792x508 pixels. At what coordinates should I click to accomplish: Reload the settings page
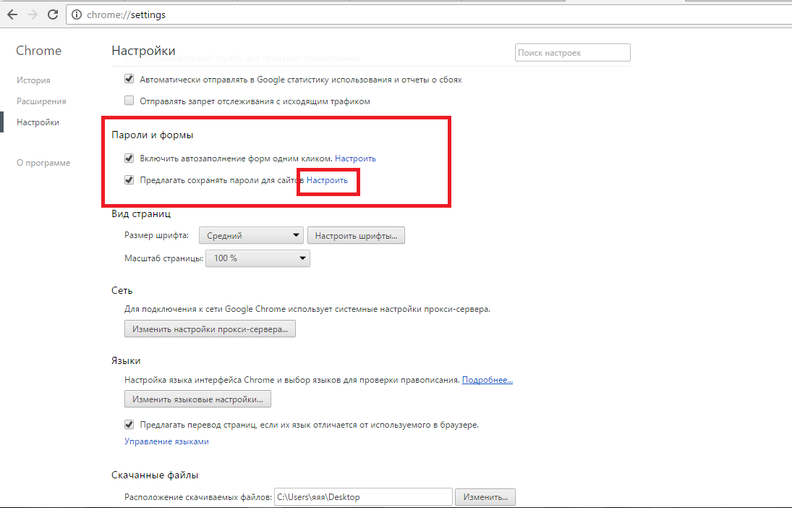click(53, 14)
